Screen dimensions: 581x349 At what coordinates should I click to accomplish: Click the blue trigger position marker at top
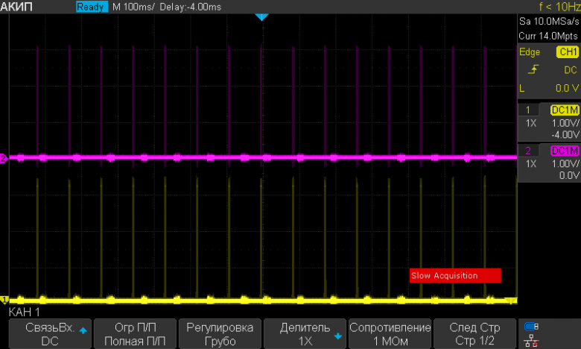click(261, 17)
